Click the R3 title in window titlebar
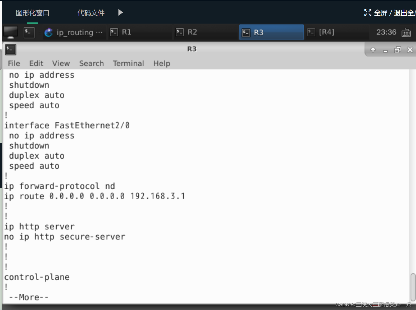The height and width of the screenshot is (310, 416). coord(192,49)
